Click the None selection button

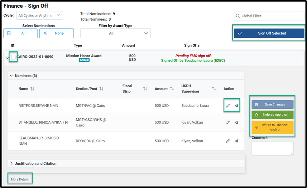56,33
